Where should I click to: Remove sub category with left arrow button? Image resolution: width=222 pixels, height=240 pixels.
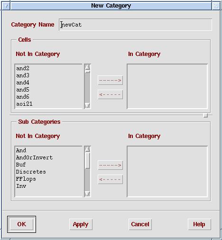[111, 179]
